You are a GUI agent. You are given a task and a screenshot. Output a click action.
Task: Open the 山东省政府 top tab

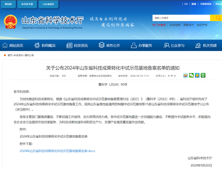pos(48,4)
